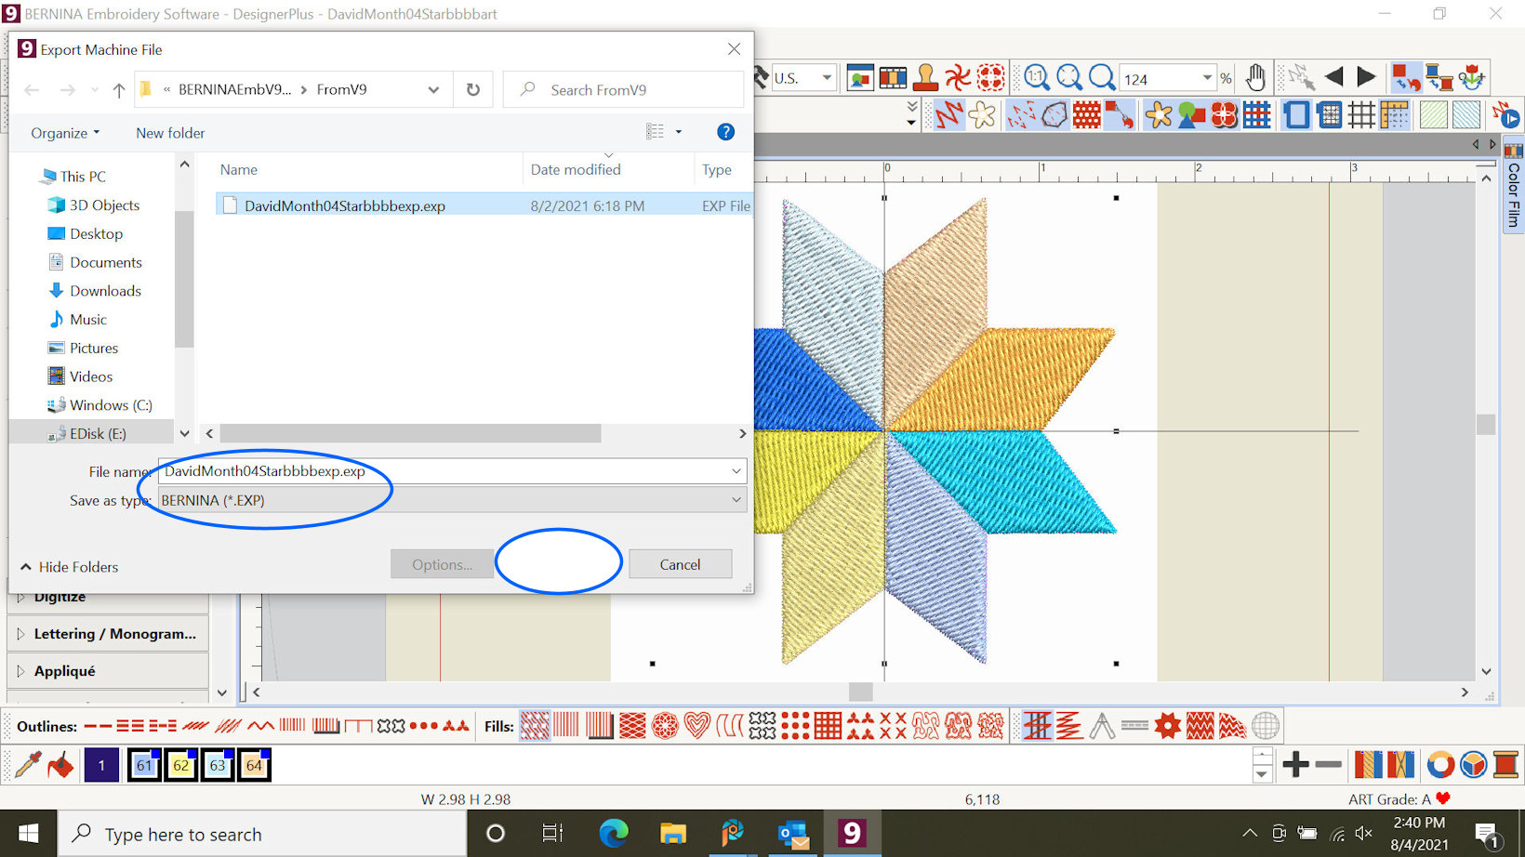The height and width of the screenshot is (857, 1525).
Task: Open the File name history dropdown arrow
Action: tap(736, 471)
